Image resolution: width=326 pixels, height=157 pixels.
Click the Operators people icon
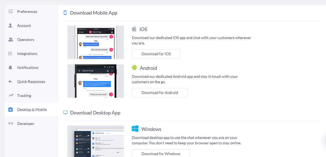11,40
